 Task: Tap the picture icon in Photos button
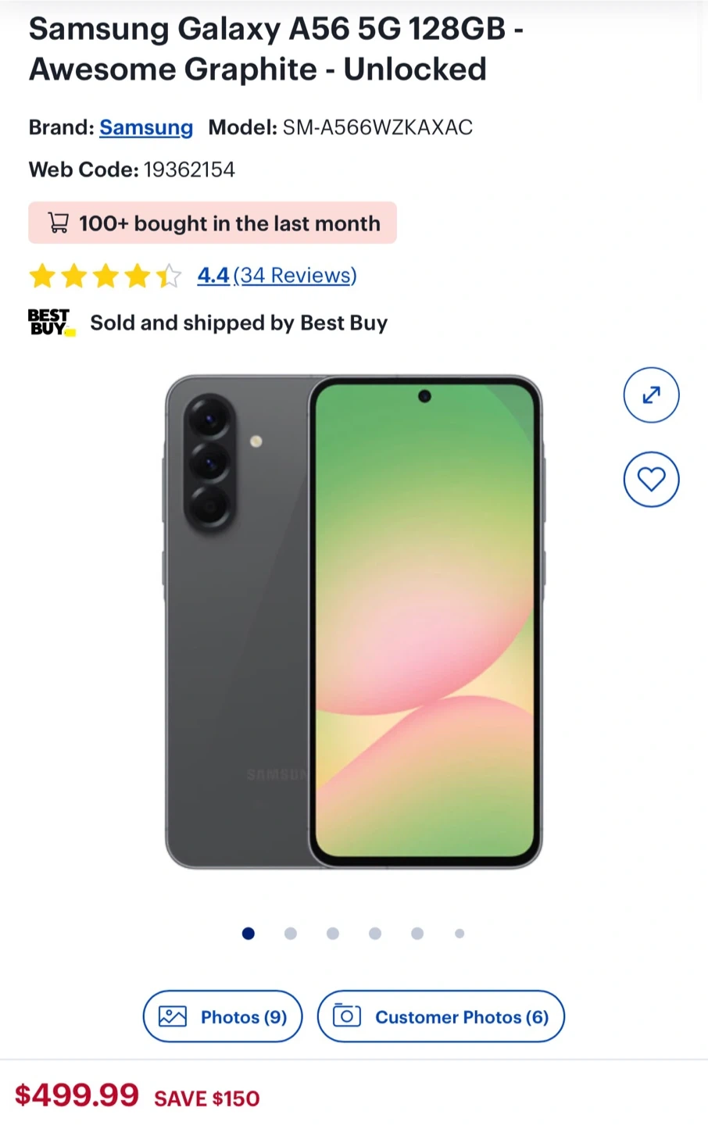point(172,1016)
